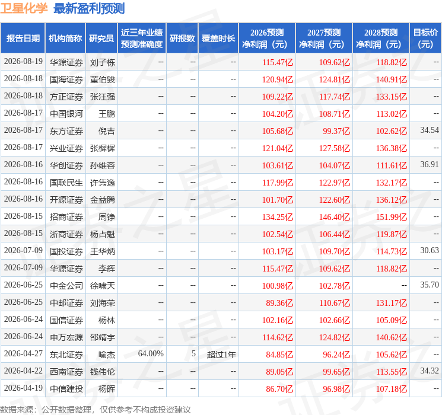Screen dimensions: 442x415
Task: Click the 卫星化学 title text
Action: [24, 8]
